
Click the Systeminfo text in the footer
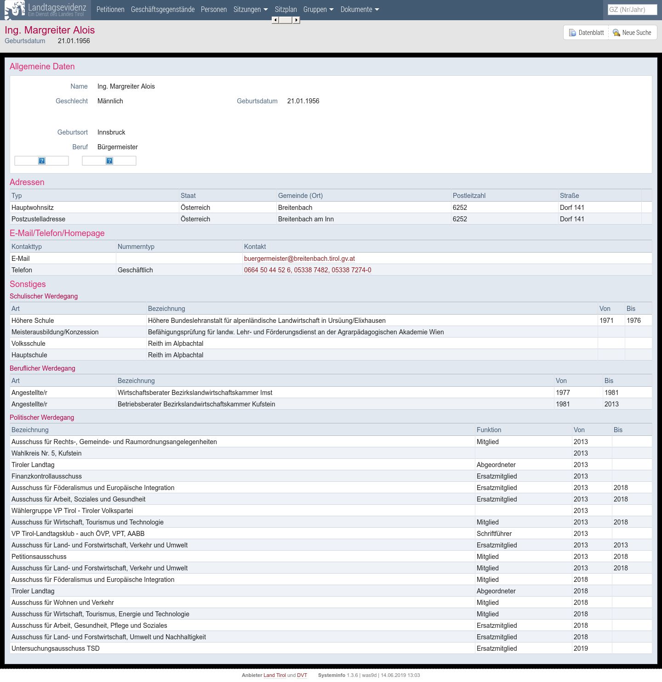click(331, 675)
